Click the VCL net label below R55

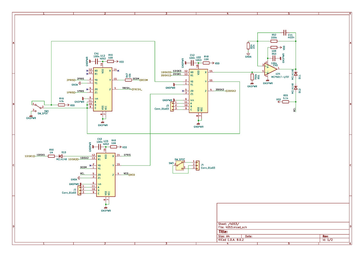coord(294,110)
